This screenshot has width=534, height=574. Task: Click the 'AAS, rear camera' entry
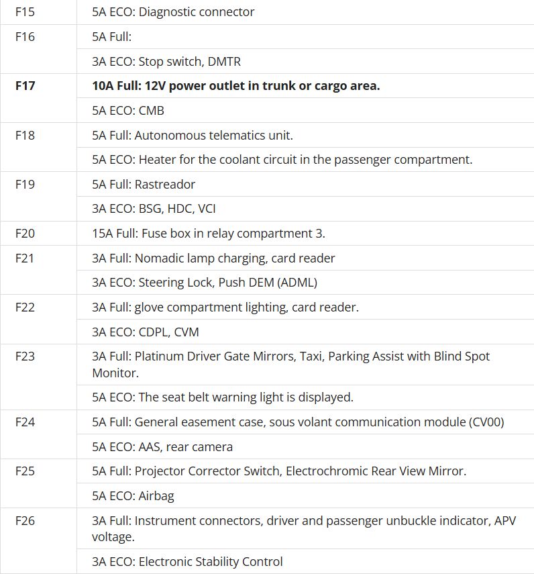click(162, 447)
